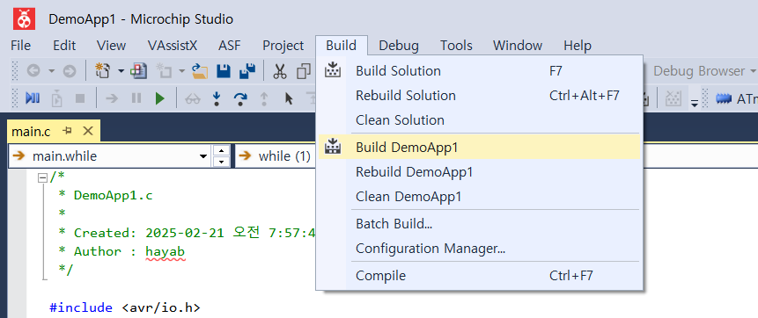Click the Stop Debugging square icon
Image resolution: width=758 pixels, height=318 pixels.
click(x=80, y=98)
